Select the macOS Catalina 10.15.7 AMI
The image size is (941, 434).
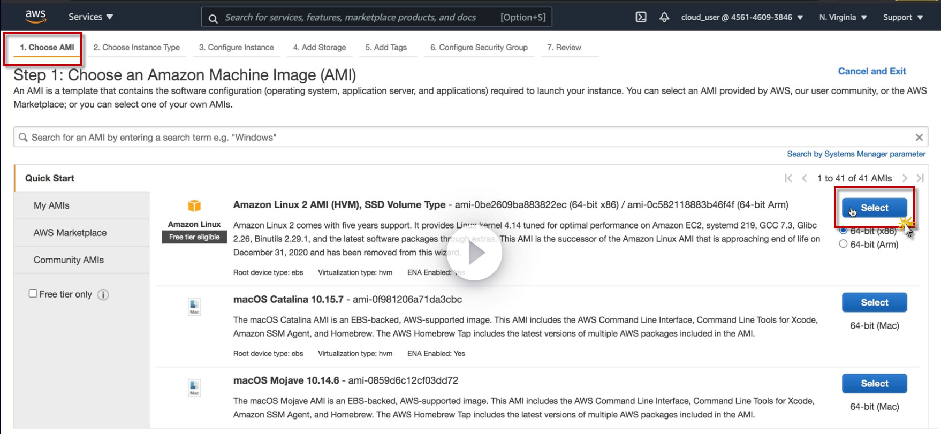pyautogui.click(x=874, y=302)
